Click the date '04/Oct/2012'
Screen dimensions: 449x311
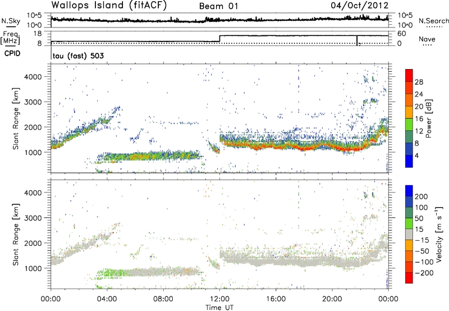(359, 6)
